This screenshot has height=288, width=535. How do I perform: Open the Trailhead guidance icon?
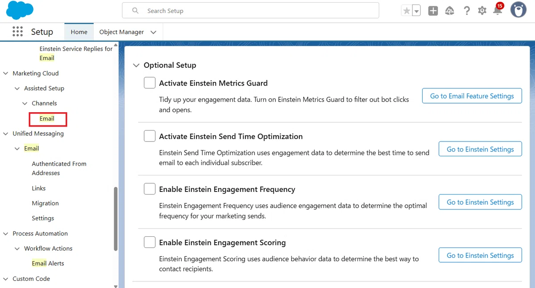coord(450,11)
